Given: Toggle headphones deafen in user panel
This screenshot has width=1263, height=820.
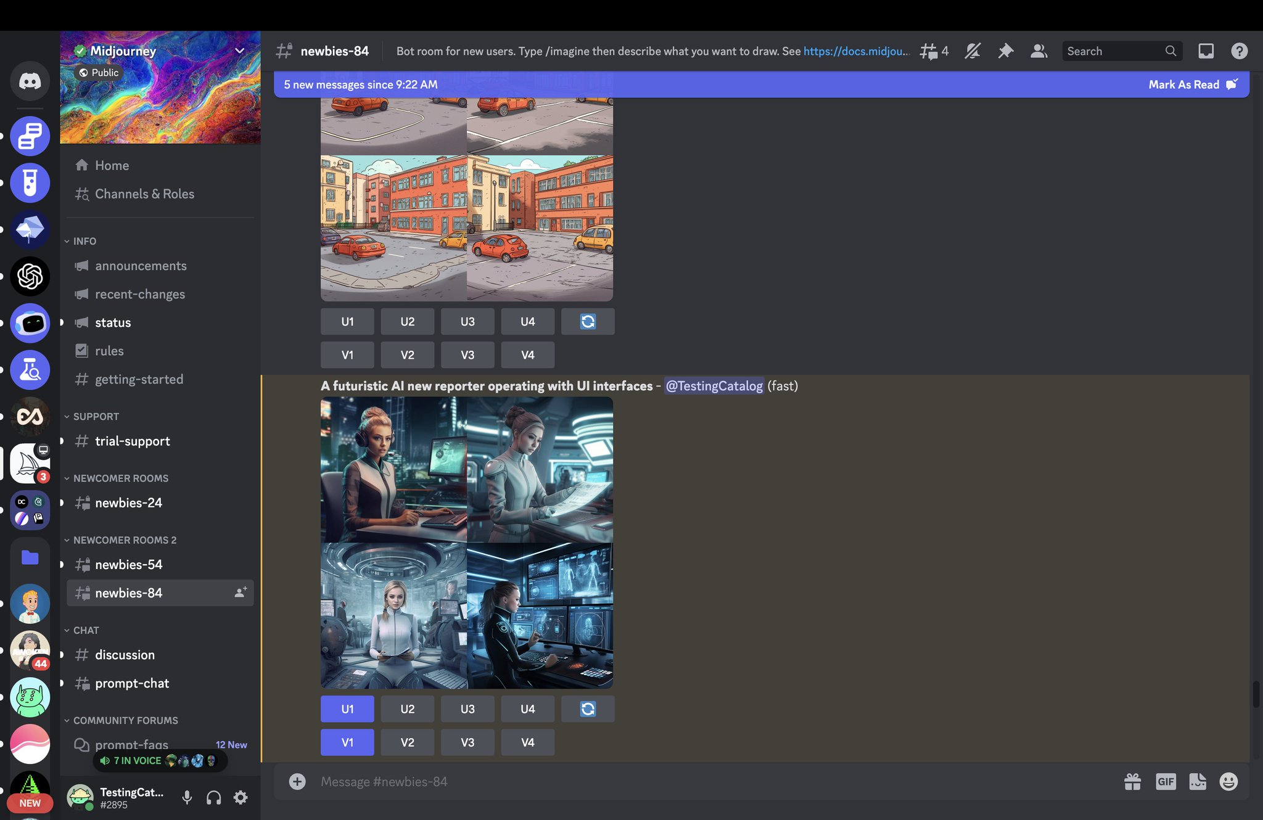Looking at the screenshot, I should pyautogui.click(x=214, y=798).
